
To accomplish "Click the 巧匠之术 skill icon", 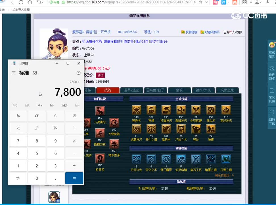I will tap(181, 129).
